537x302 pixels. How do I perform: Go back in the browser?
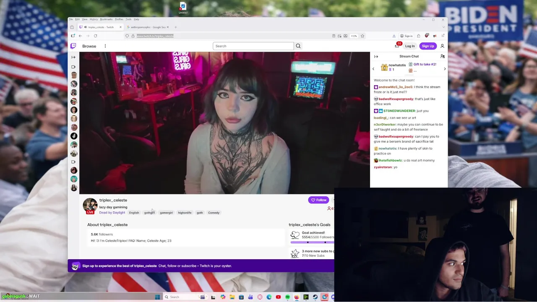(80, 36)
